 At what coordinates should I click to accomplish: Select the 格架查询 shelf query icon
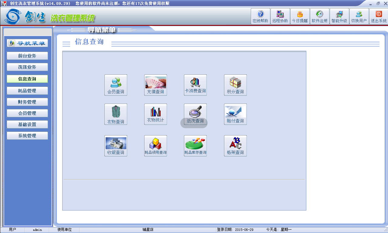point(235,146)
